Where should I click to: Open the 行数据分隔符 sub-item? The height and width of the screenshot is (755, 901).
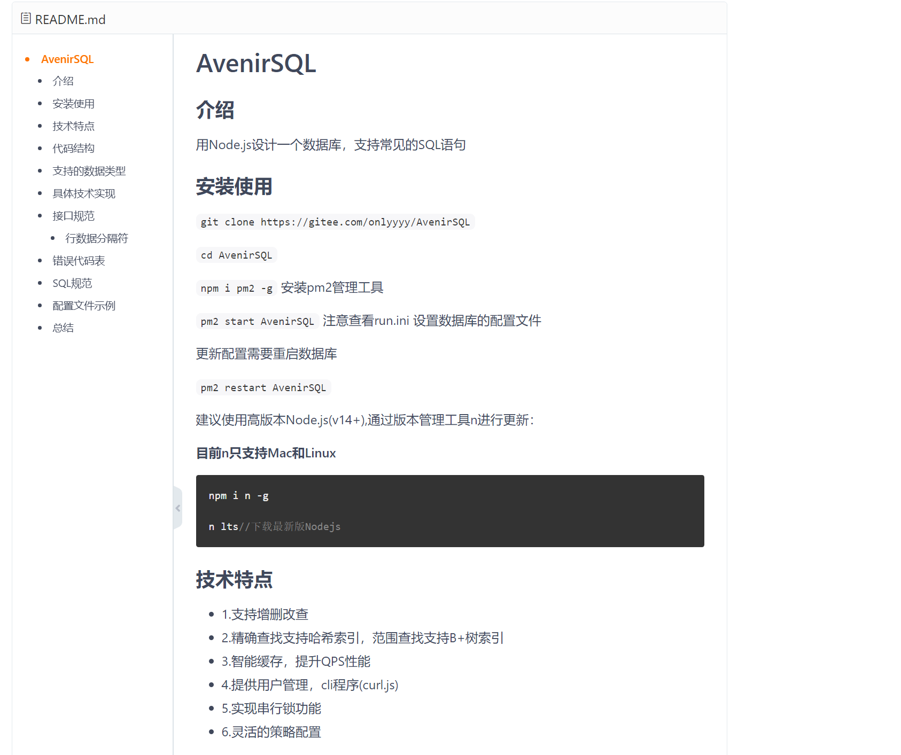[96, 238]
